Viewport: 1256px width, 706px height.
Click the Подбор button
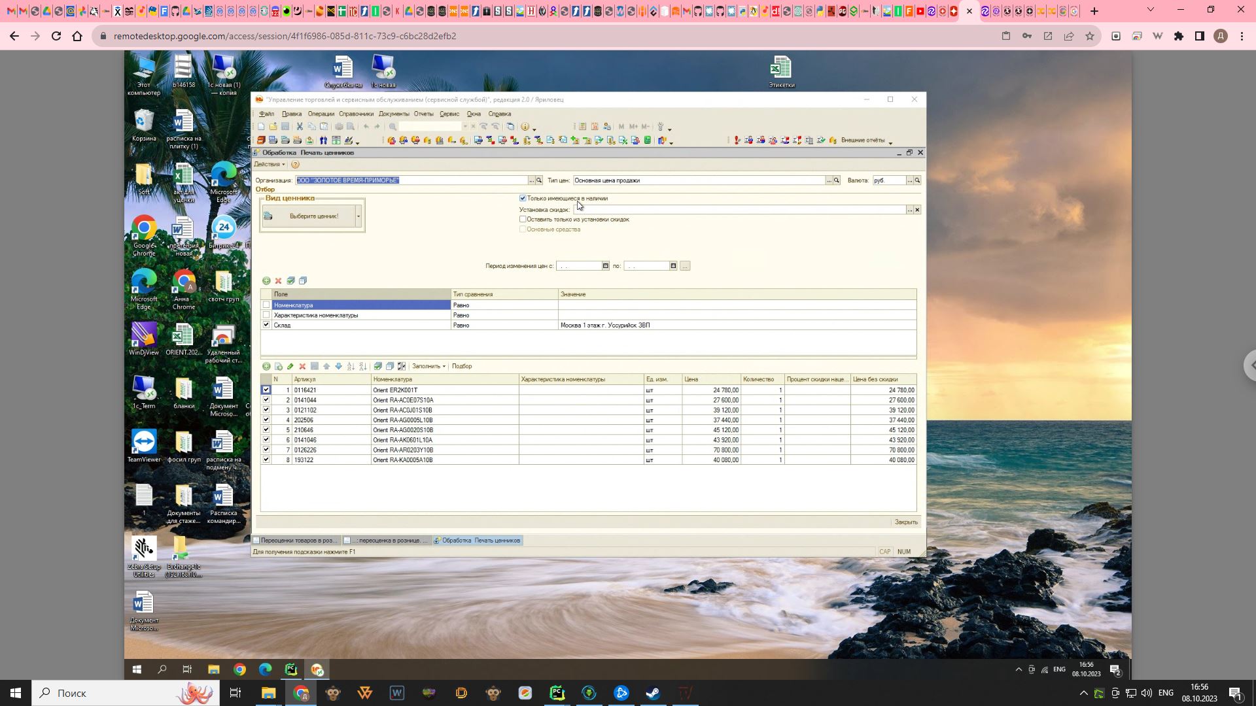point(462,367)
